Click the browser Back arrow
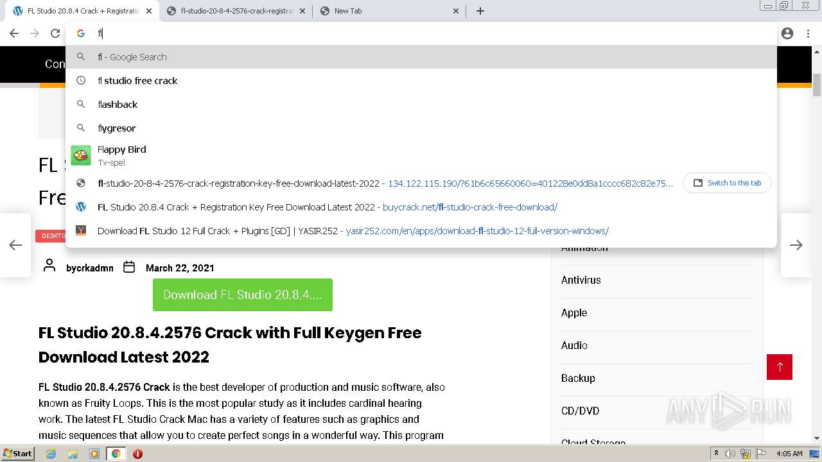Image resolution: width=822 pixels, height=462 pixels. (x=14, y=33)
